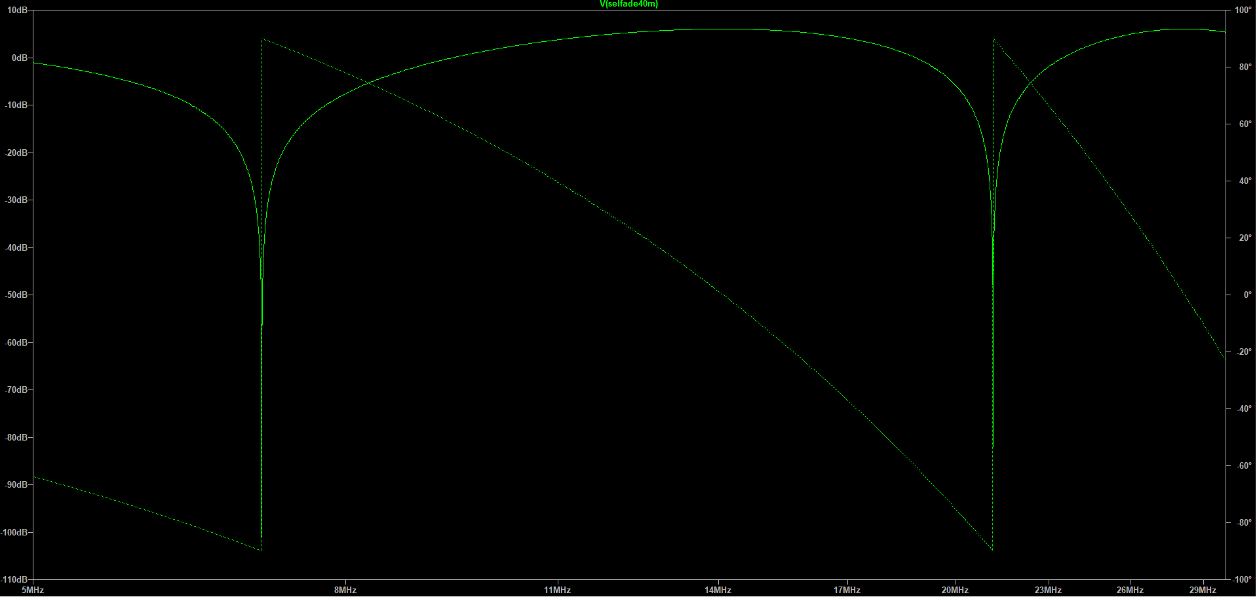
Task: Click the -60dB left axis label
Action: coord(16,343)
